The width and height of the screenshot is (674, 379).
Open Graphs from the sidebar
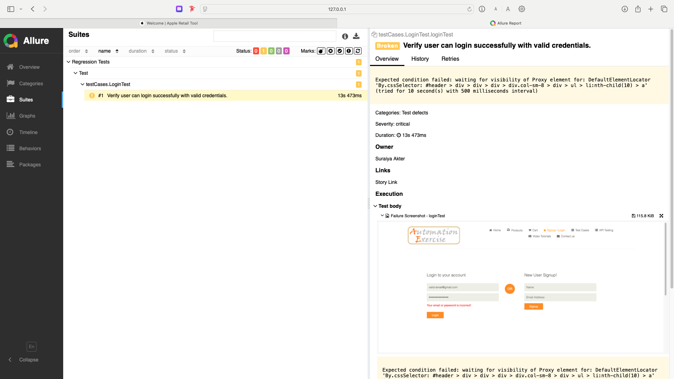[27, 116]
